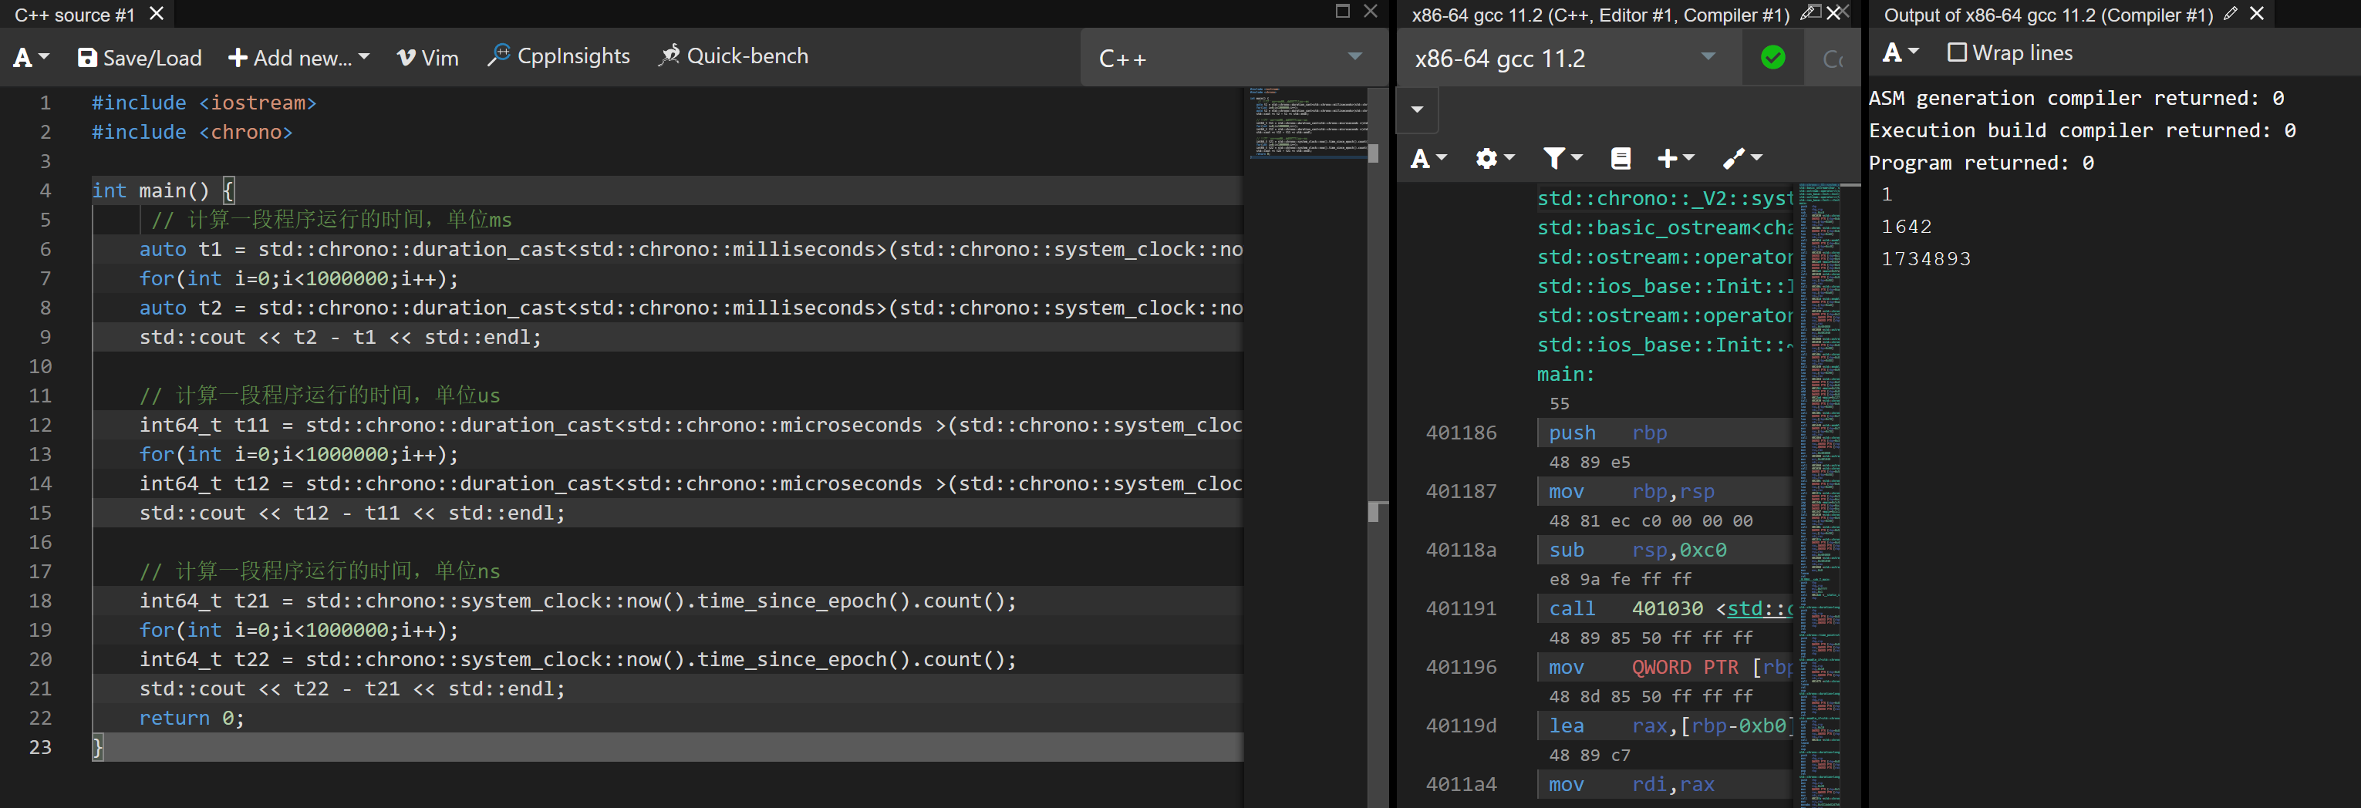
Task: Enable the Wrap lines checkbox
Action: [x=1957, y=53]
